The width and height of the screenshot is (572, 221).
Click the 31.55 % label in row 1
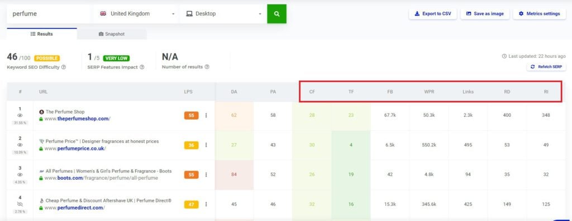pyautogui.click(x=20, y=122)
